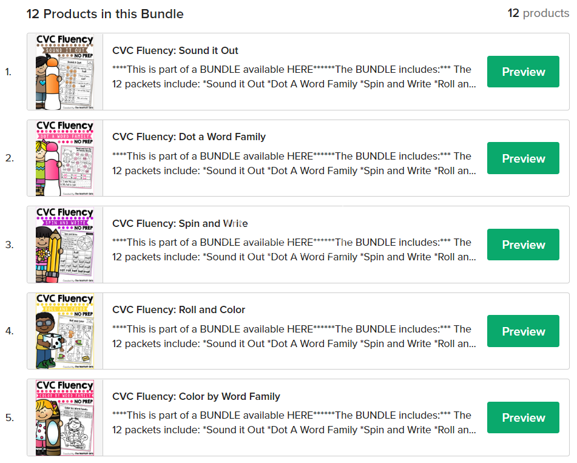Preview the Spin and Write packet
This screenshot has width=577, height=463.
point(523,245)
